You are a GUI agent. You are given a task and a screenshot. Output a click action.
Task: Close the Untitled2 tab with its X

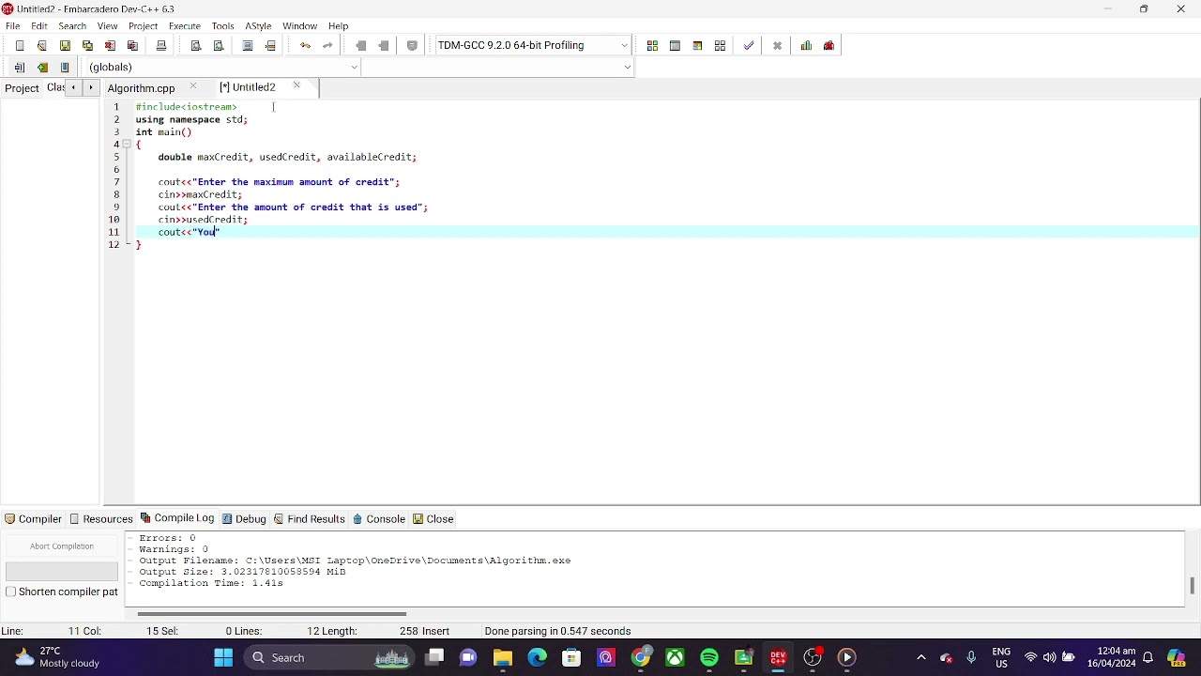pyautogui.click(x=296, y=86)
